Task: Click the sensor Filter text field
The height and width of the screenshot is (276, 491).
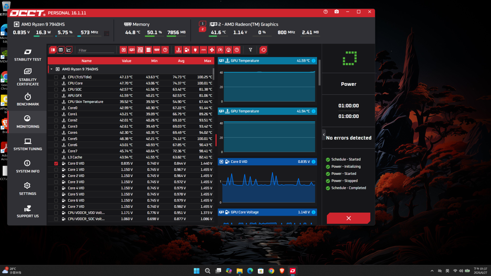Action: point(96,50)
